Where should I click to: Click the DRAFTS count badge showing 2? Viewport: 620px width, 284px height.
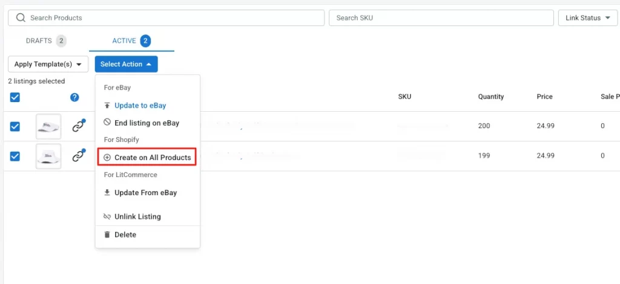point(61,40)
